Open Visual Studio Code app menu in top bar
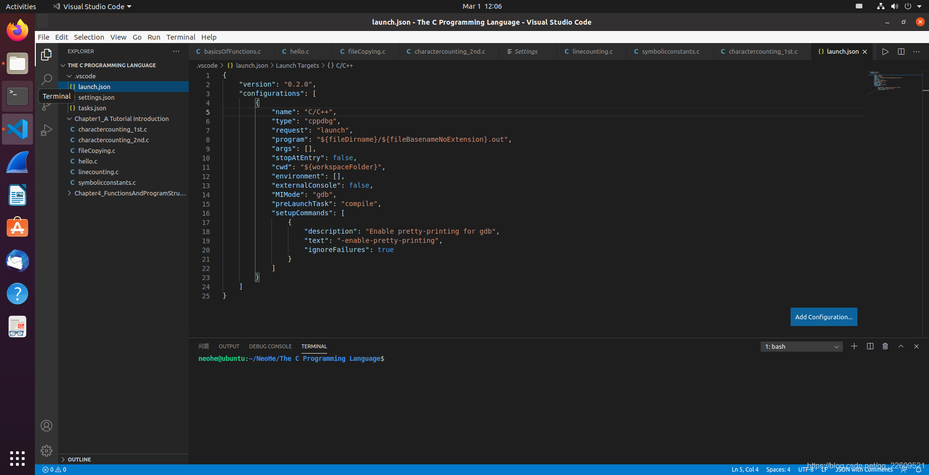 tap(92, 6)
